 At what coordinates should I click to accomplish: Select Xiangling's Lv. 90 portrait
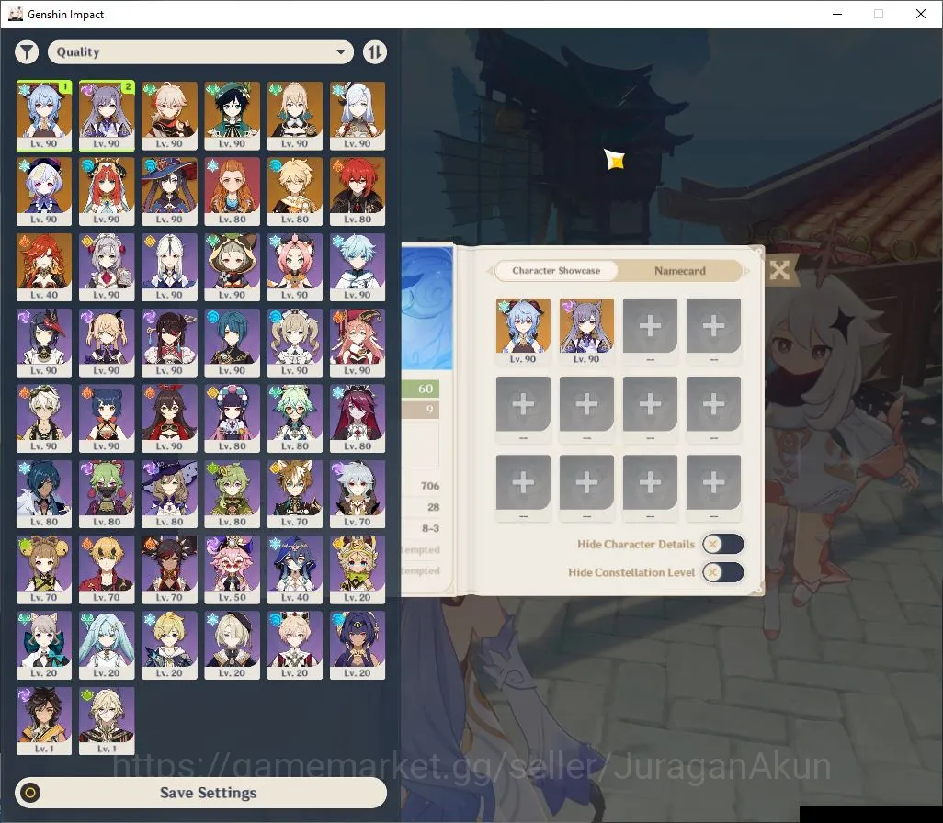pyautogui.click(x=107, y=419)
